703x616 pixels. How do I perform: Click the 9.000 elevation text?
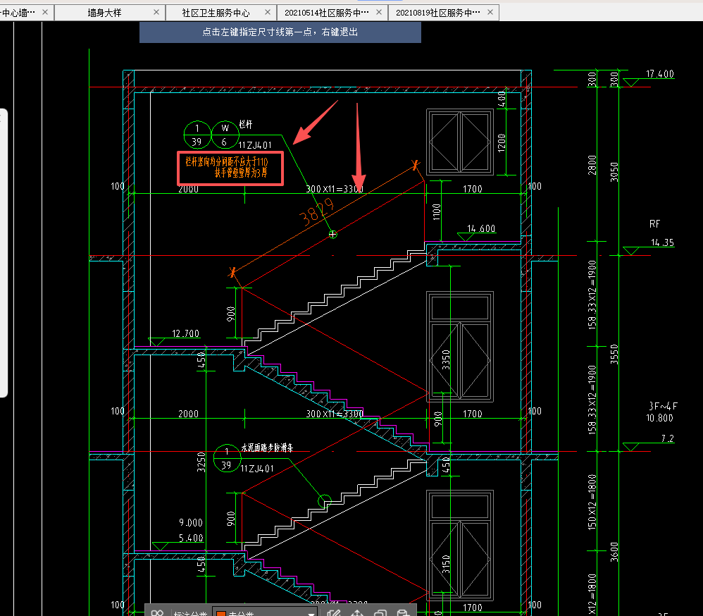click(191, 523)
